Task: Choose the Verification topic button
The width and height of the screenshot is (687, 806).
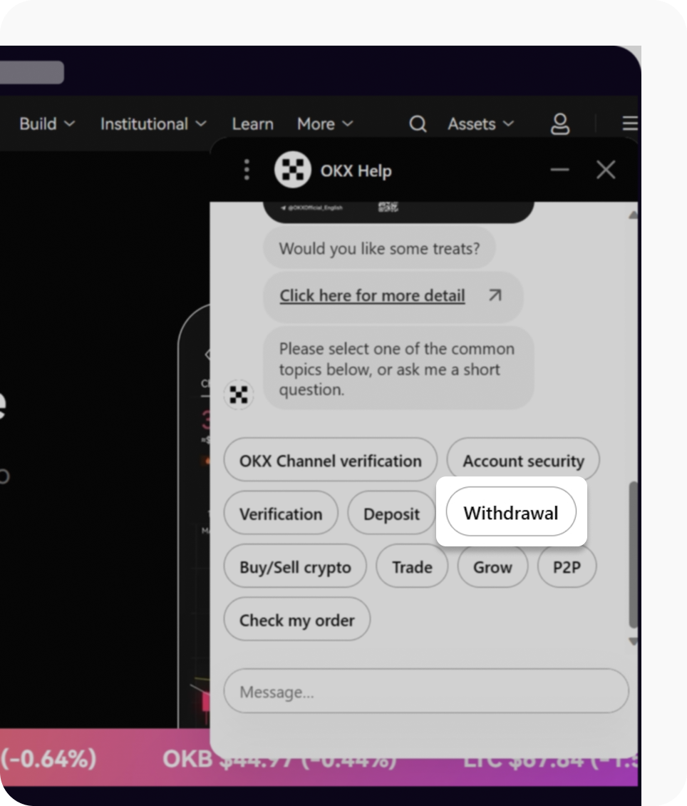Action: 281,513
